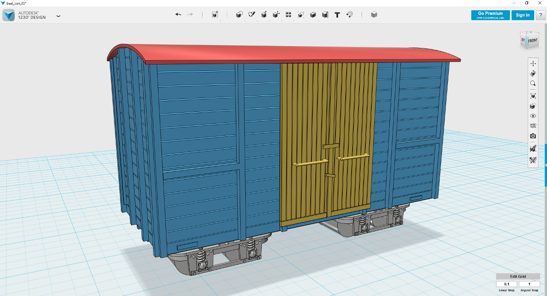547x296 pixels.
Task: Click the Sign In button
Action: (523, 15)
